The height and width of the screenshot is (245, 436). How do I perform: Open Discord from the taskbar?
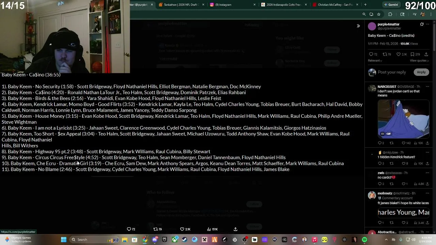point(155,240)
